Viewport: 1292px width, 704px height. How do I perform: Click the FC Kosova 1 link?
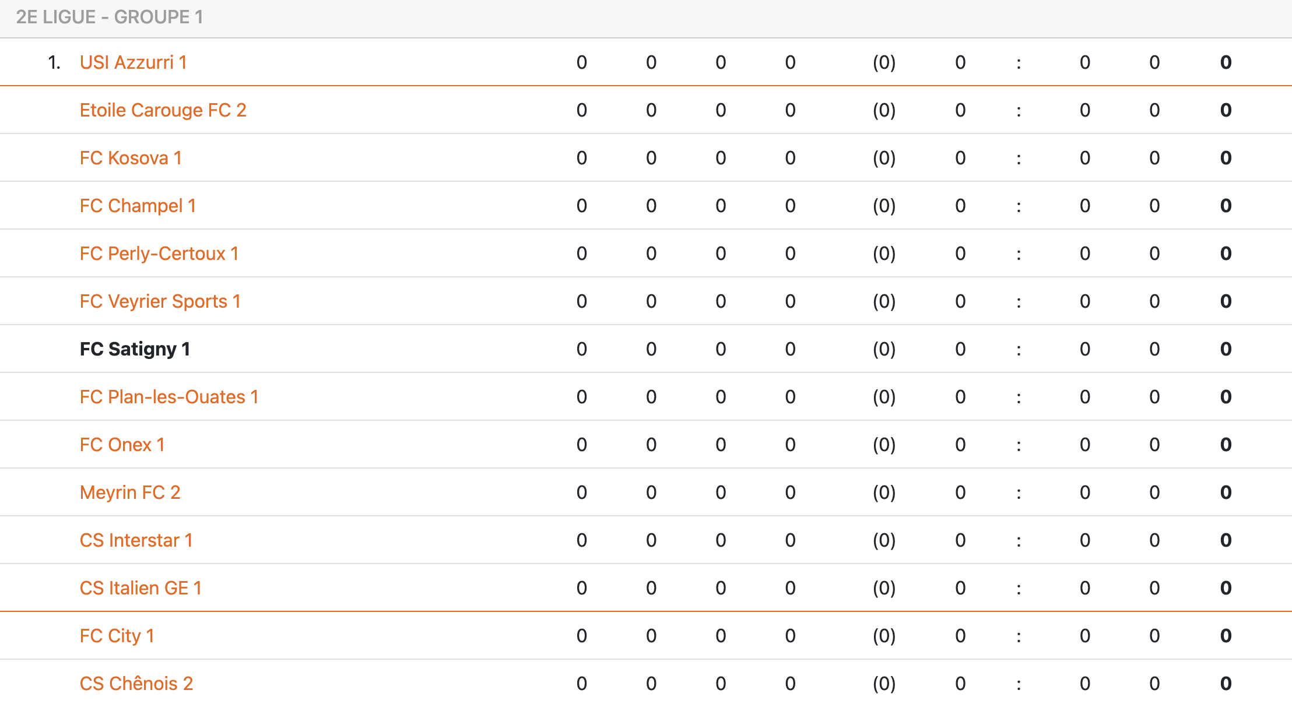tap(131, 158)
